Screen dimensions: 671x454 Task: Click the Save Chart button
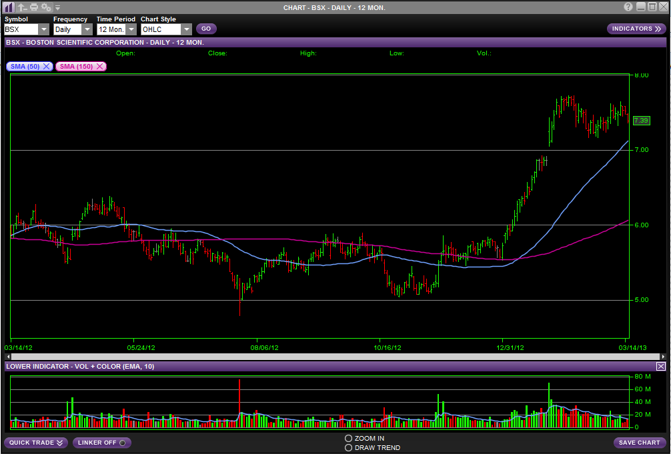pyautogui.click(x=639, y=443)
